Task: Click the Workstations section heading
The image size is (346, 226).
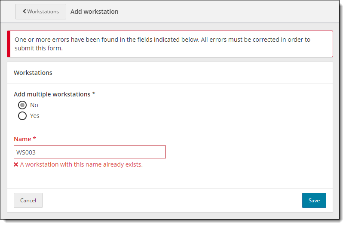Action: point(33,73)
